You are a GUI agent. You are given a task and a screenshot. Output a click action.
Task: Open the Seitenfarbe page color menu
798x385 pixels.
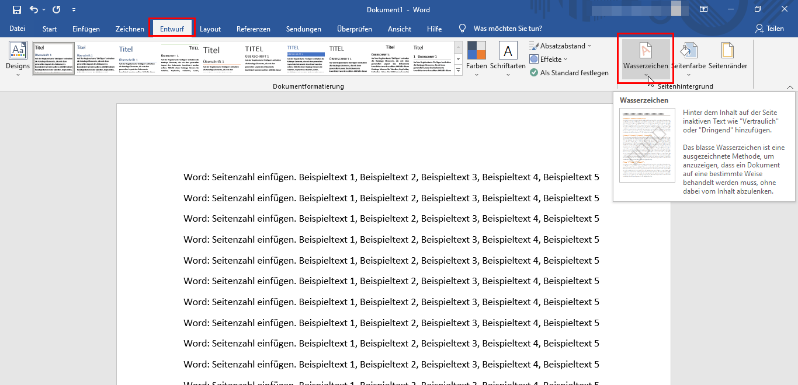coord(689,60)
